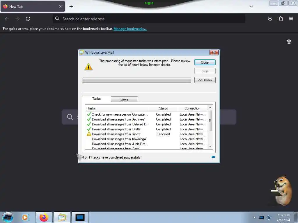Click the grayed Stop button

[x=205, y=71]
